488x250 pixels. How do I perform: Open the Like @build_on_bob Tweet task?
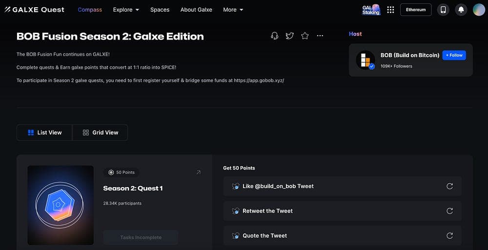tap(343, 186)
